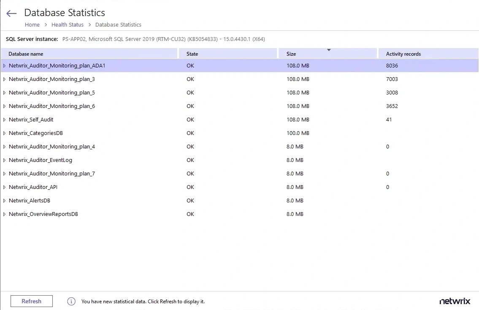Viewport: 479px width, 310px height.
Task: Sort the table by Activity records
Action: [x=403, y=54]
